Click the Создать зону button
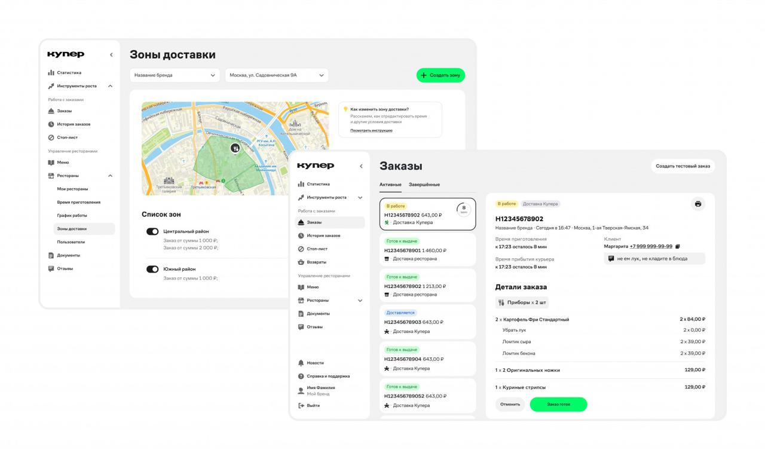765x459 pixels. point(440,75)
